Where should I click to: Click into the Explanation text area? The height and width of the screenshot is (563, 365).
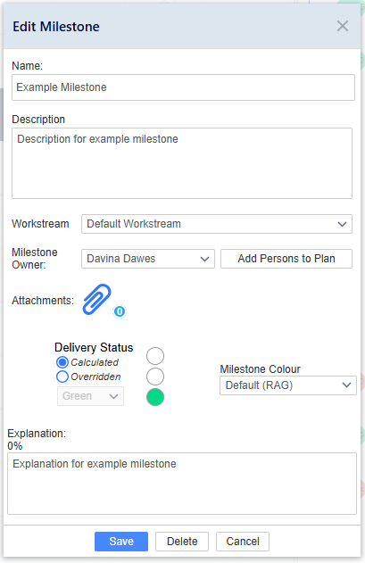click(182, 484)
